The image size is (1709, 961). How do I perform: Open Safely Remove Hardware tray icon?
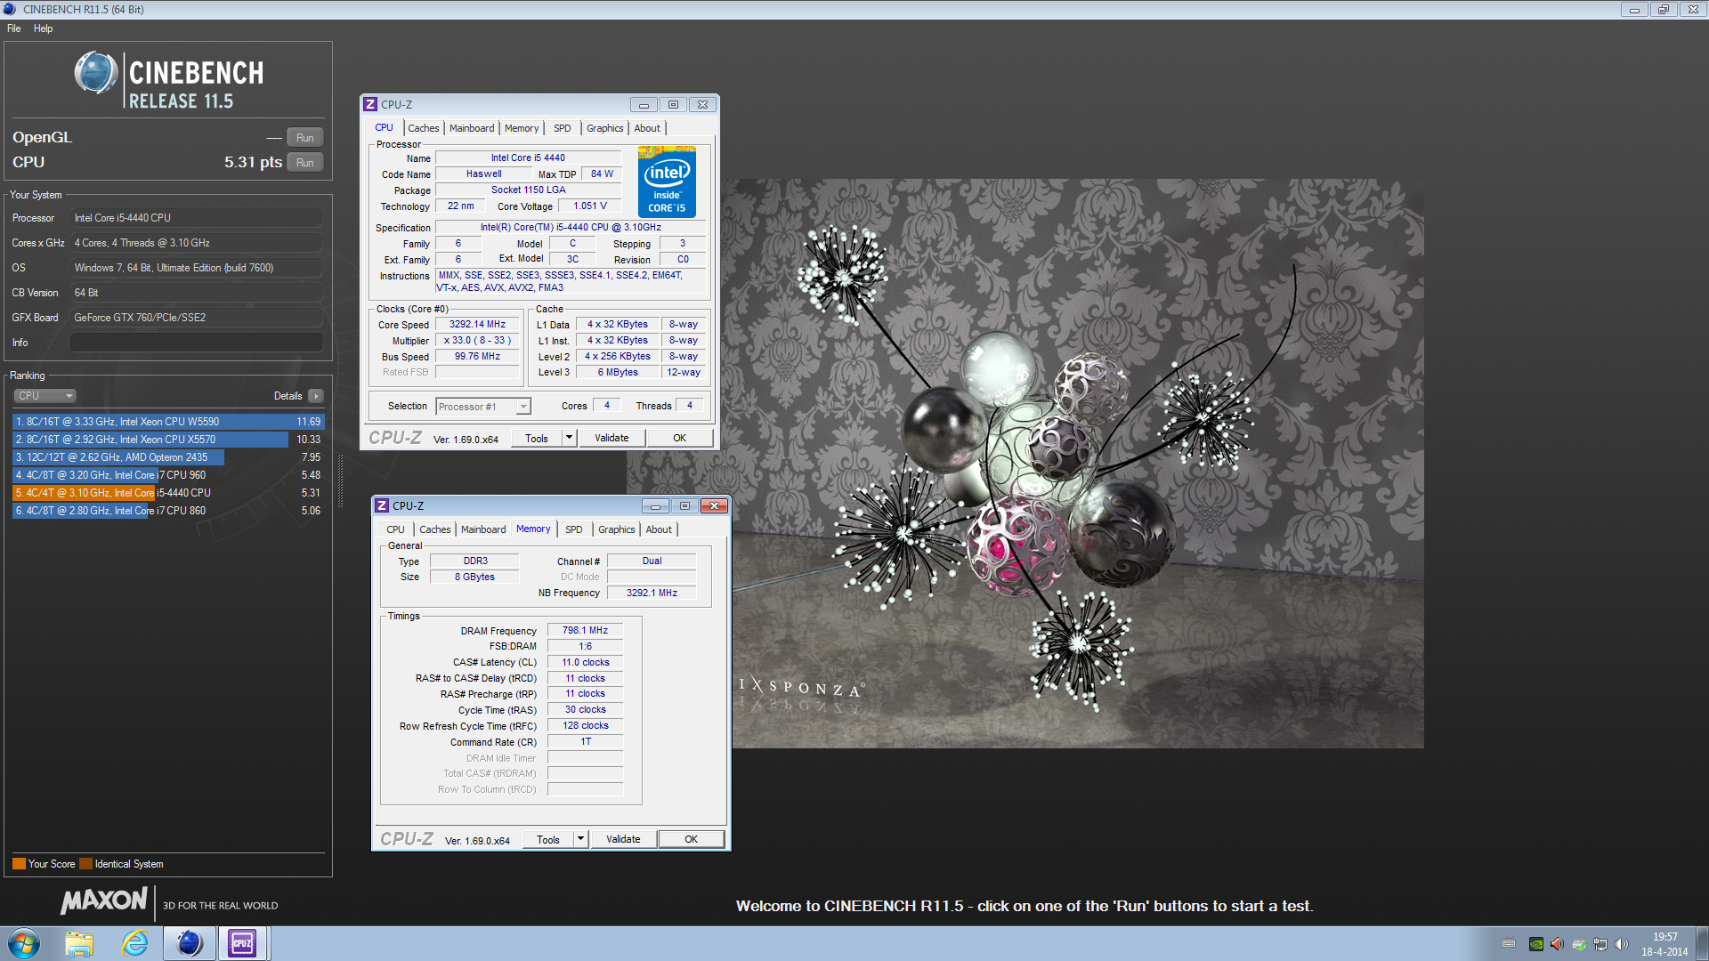point(1579,944)
